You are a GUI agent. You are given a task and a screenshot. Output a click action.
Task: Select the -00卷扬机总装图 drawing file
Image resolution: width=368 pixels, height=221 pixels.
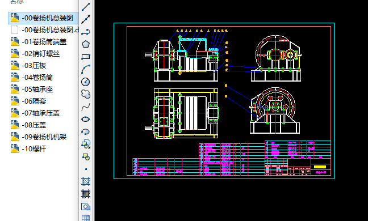[x=43, y=18]
